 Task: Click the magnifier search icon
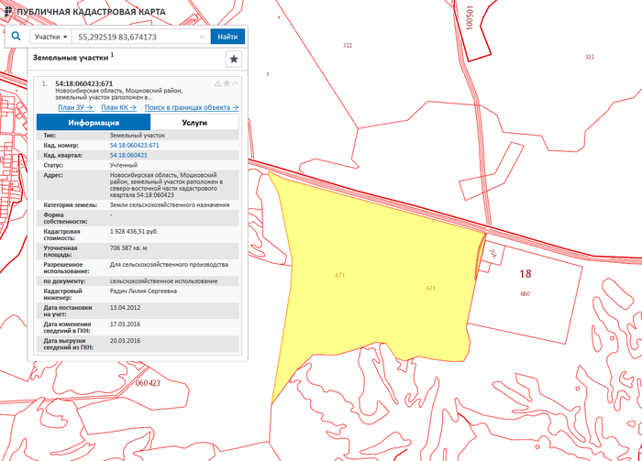coord(16,38)
